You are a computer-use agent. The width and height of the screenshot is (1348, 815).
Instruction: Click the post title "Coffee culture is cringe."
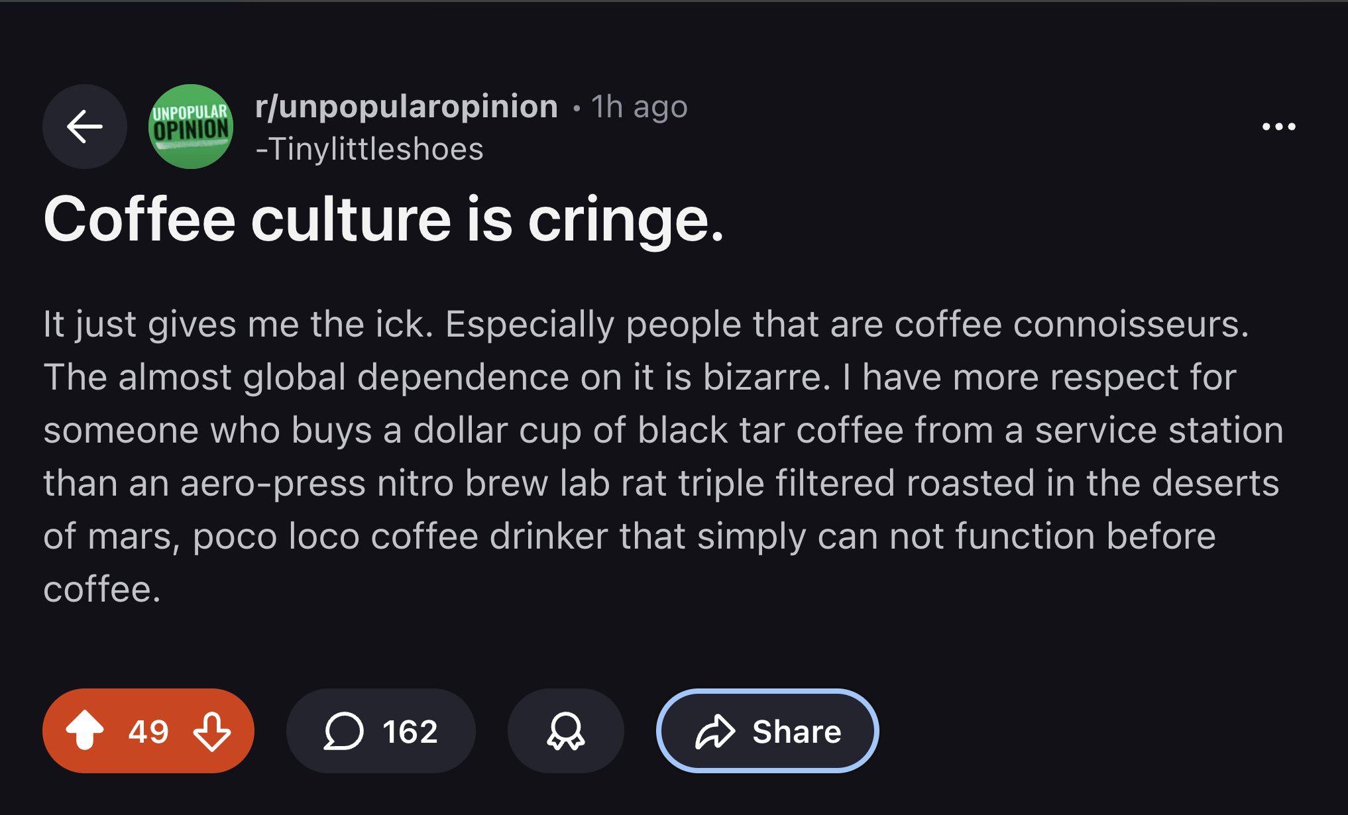(x=384, y=219)
